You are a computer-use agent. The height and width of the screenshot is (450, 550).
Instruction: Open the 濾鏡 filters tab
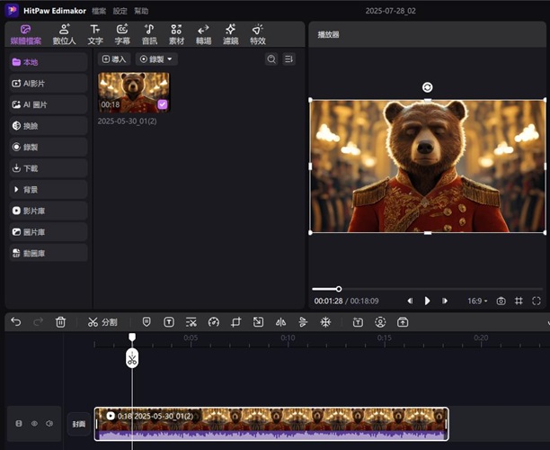[x=230, y=34]
